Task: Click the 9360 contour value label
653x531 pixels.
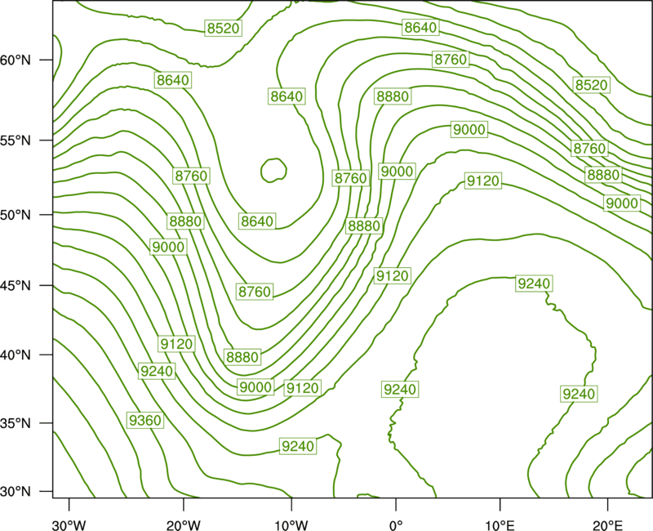Action: tap(145, 420)
